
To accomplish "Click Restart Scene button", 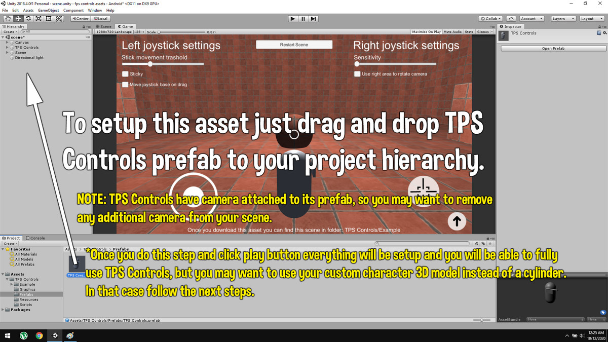I will coord(294,45).
